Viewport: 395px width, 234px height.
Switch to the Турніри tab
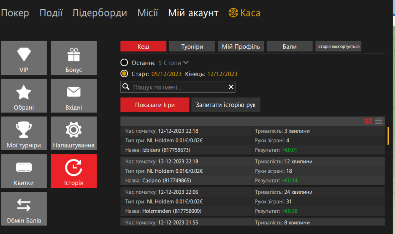tap(192, 47)
